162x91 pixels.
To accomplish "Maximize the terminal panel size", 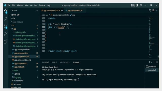I will click(x=154, y=62).
